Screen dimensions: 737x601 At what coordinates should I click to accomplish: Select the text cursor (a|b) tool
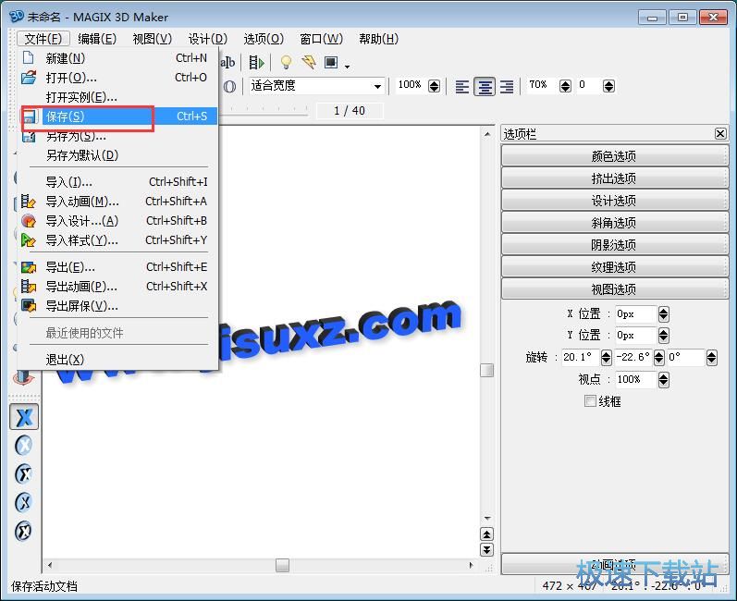228,63
